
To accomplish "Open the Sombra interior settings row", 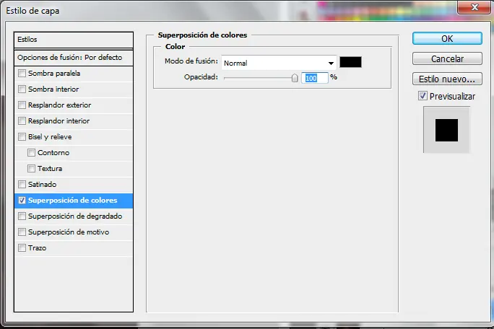I will 74,89.
